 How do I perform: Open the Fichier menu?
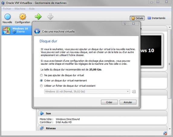coord(7,9)
